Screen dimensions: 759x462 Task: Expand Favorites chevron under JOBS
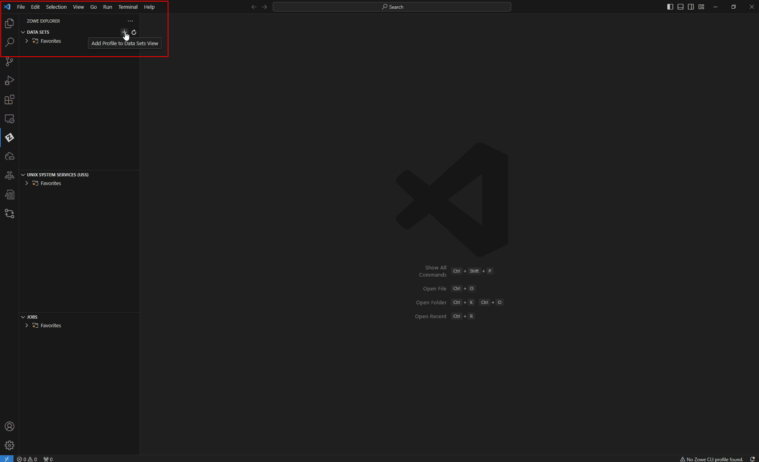point(27,325)
